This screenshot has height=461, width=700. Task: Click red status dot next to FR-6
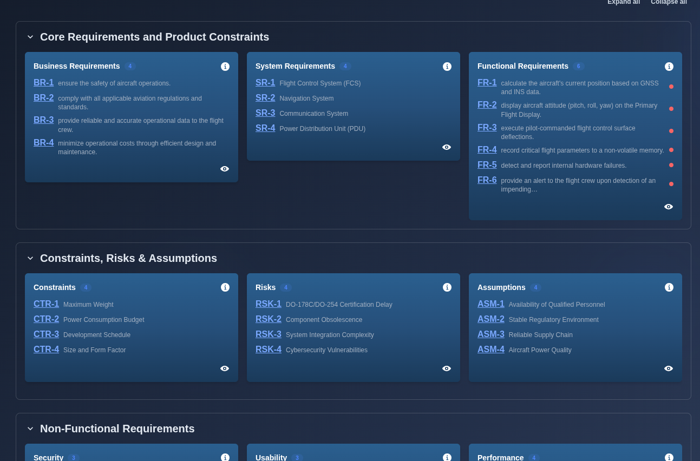[x=671, y=184]
